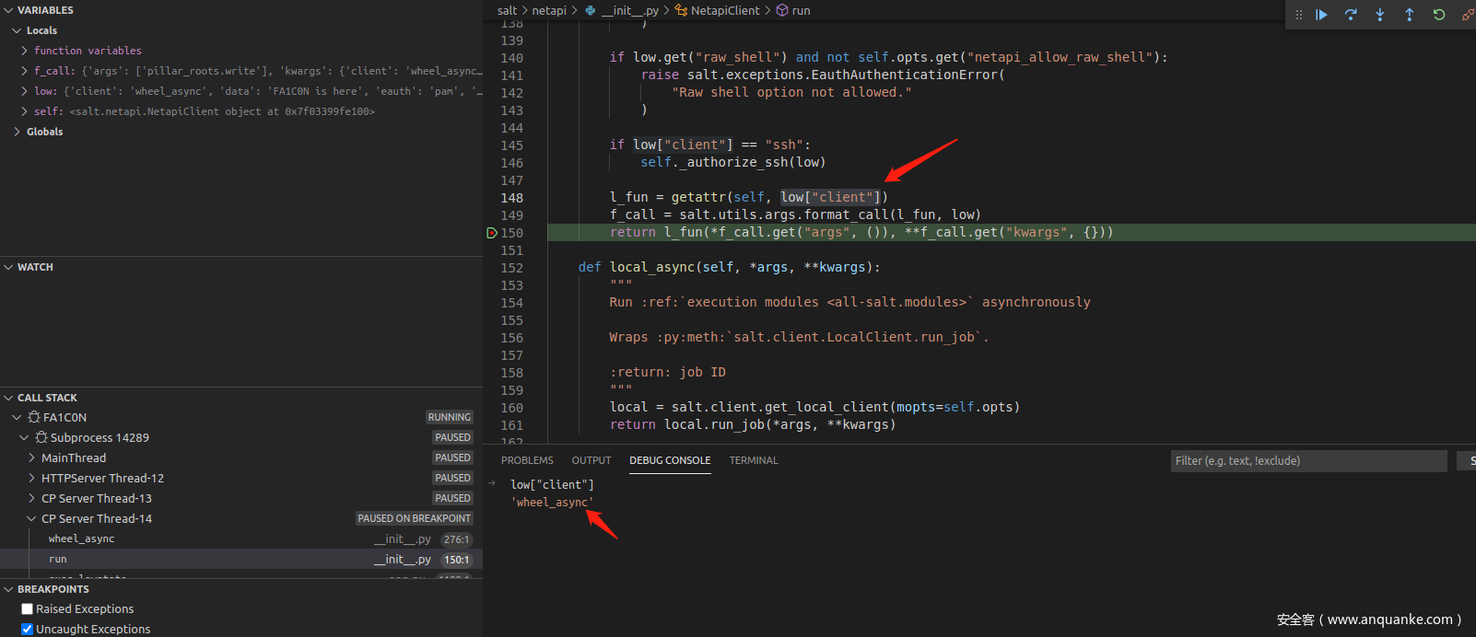Switch to the TERMINAL panel tab

point(753,460)
